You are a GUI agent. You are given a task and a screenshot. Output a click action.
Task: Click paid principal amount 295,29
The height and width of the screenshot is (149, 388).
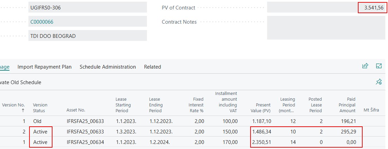coord(349,132)
